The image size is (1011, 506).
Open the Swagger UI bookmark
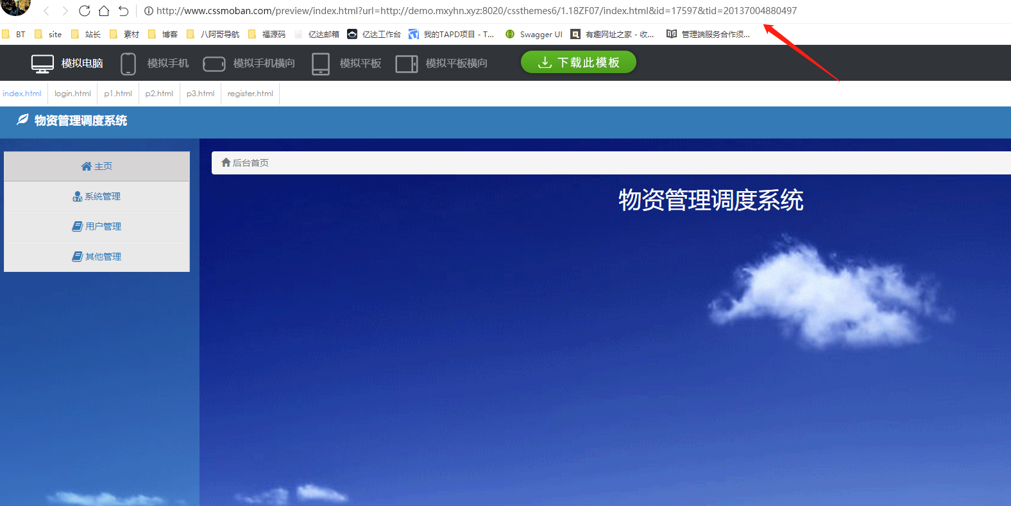coord(534,35)
